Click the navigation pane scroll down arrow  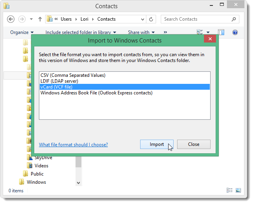tap(78, 183)
